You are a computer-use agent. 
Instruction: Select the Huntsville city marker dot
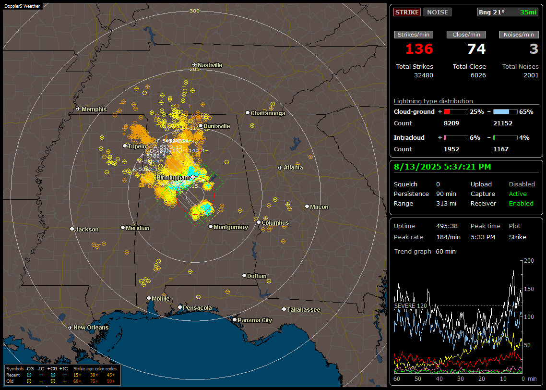click(x=201, y=126)
